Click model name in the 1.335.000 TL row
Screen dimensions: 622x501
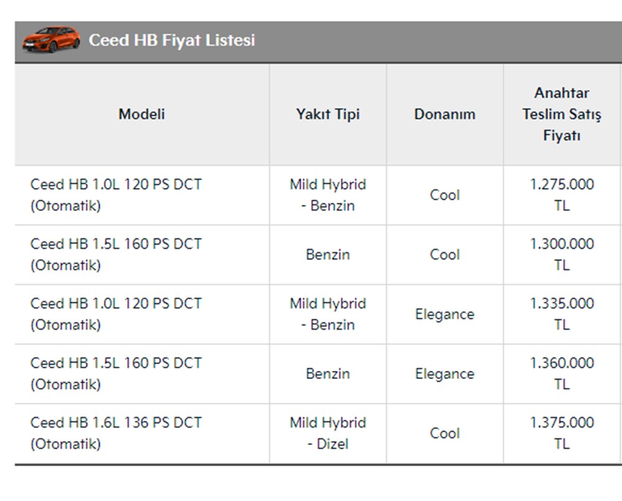(x=116, y=314)
